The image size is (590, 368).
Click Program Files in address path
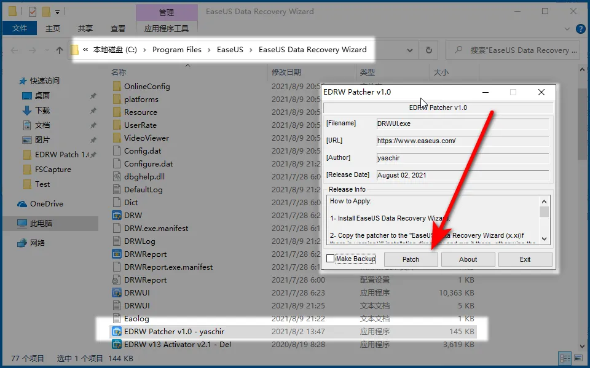(176, 50)
